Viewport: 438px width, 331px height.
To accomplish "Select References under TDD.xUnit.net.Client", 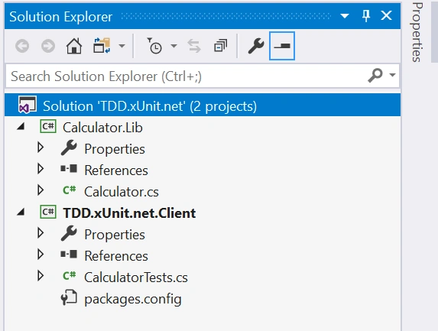I will [x=116, y=256].
